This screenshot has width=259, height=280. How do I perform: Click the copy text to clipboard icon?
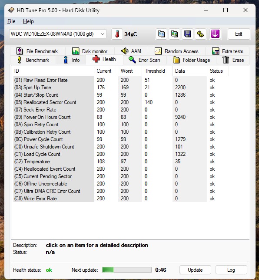point(161,34)
